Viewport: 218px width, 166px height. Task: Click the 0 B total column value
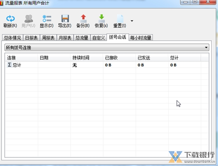(x=173, y=65)
